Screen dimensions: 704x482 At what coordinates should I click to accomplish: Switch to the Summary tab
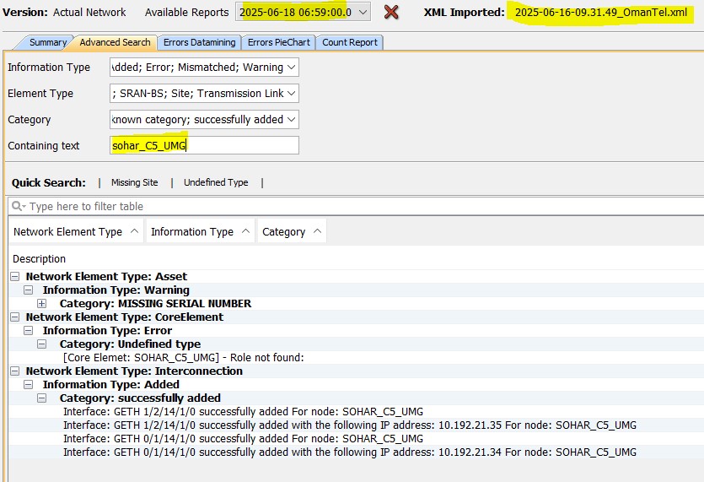click(46, 42)
